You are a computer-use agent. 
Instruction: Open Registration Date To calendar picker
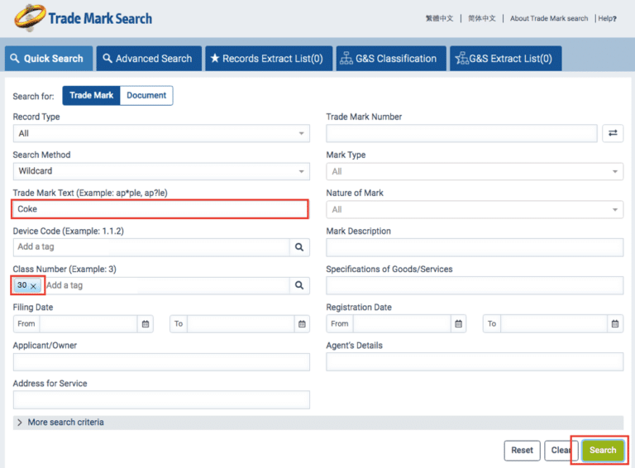pyautogui.click(x=614, y=323)
